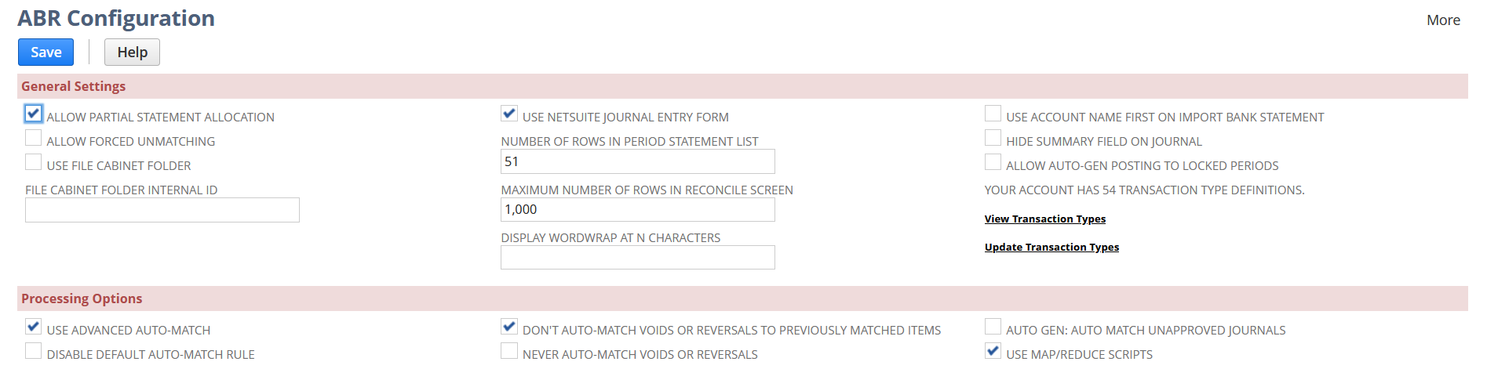Check Use File Cabinet Folder
The height and width of the screenshot is (369, 1487).
(x=33, y=163)
